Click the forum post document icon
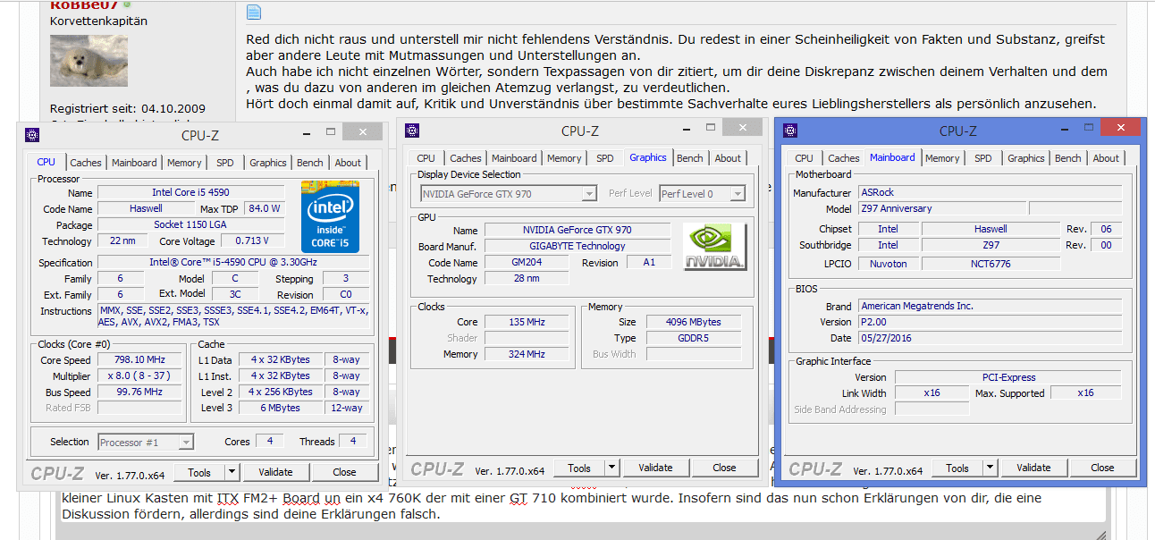Image resolution: width=1155 pixels, height=540 pixels. [x=254, y=13]
